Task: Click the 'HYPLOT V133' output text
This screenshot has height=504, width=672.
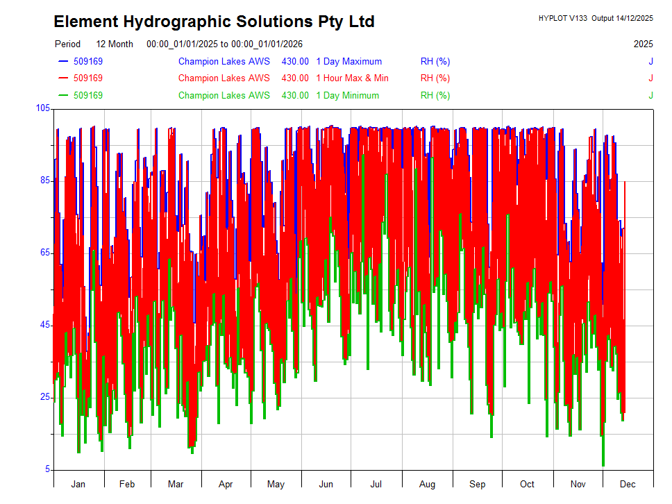Action: coord(562,18)
